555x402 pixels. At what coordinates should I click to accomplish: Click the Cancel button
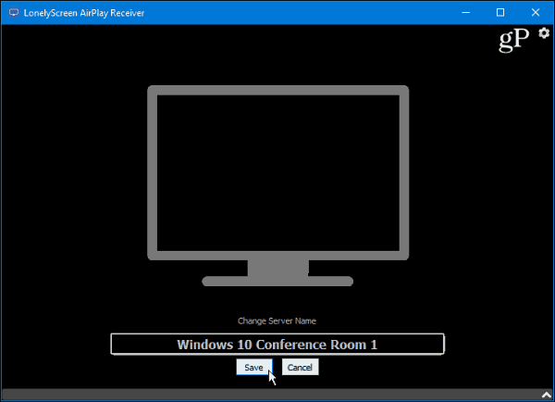point(300,367)
